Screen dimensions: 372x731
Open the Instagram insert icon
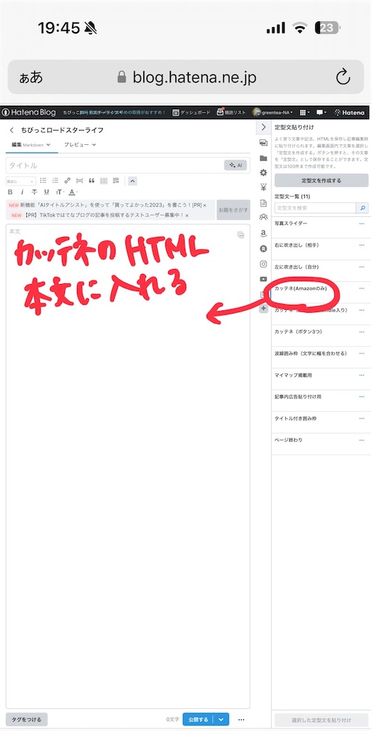click(263, 264)
